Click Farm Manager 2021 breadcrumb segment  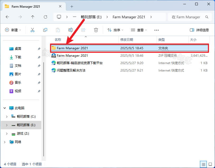pyautogui.click(x=129, y=17)
